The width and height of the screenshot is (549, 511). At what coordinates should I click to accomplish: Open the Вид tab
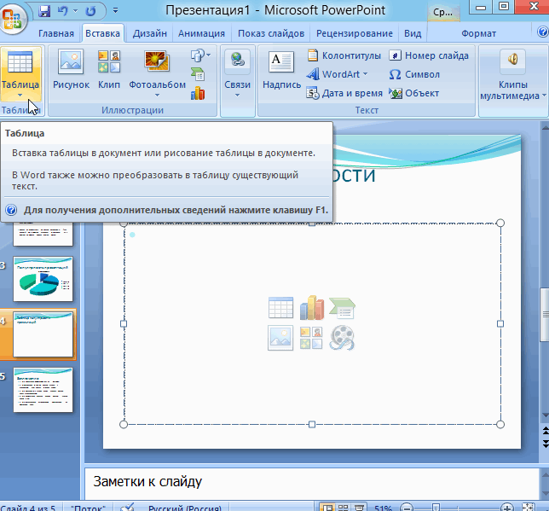click(413, 33)
